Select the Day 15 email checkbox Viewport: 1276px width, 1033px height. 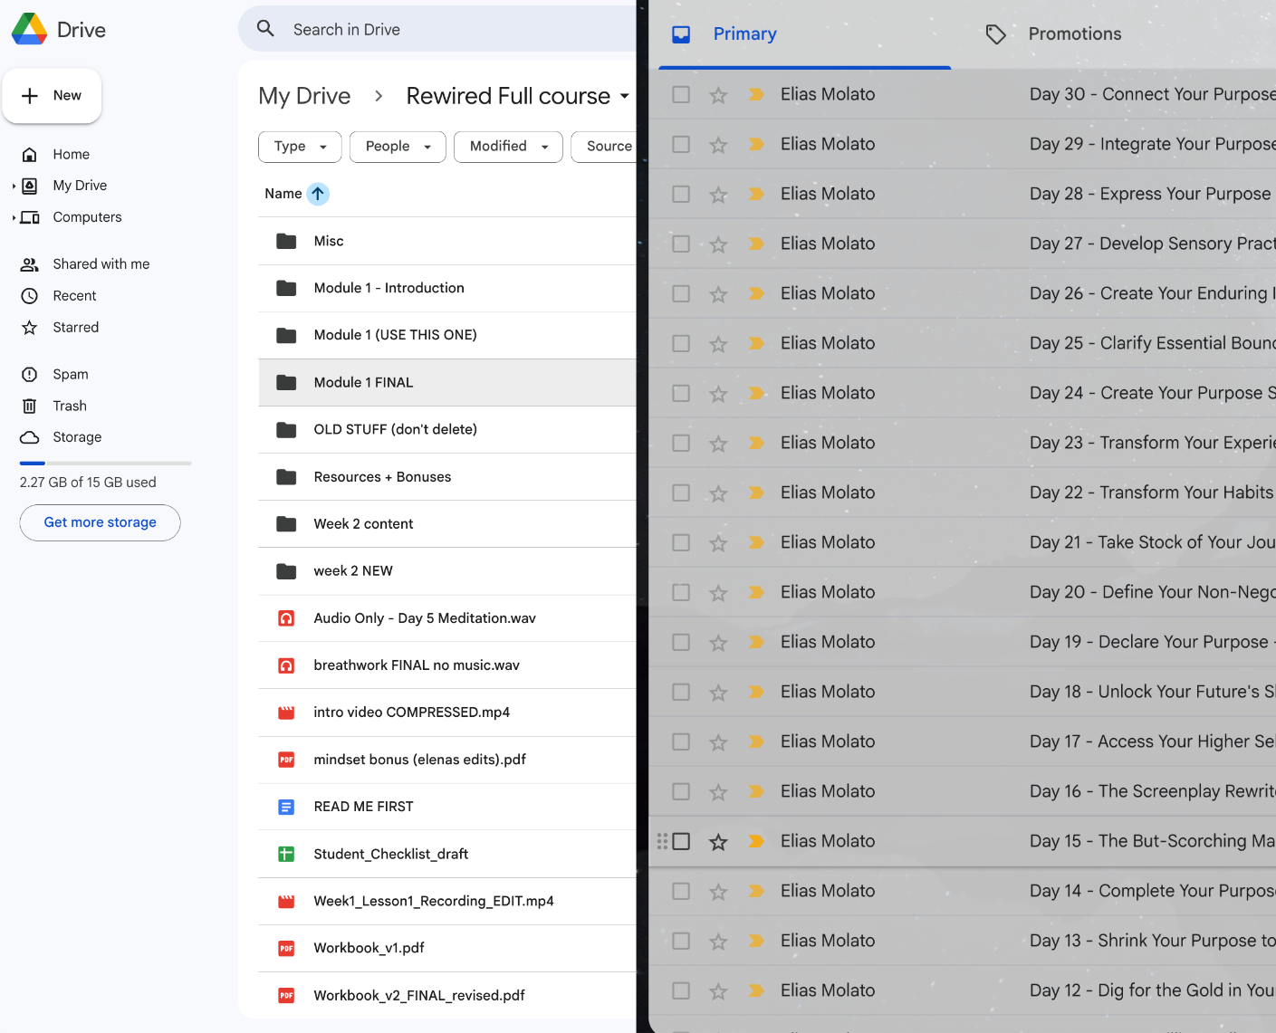tap(681, 841)
